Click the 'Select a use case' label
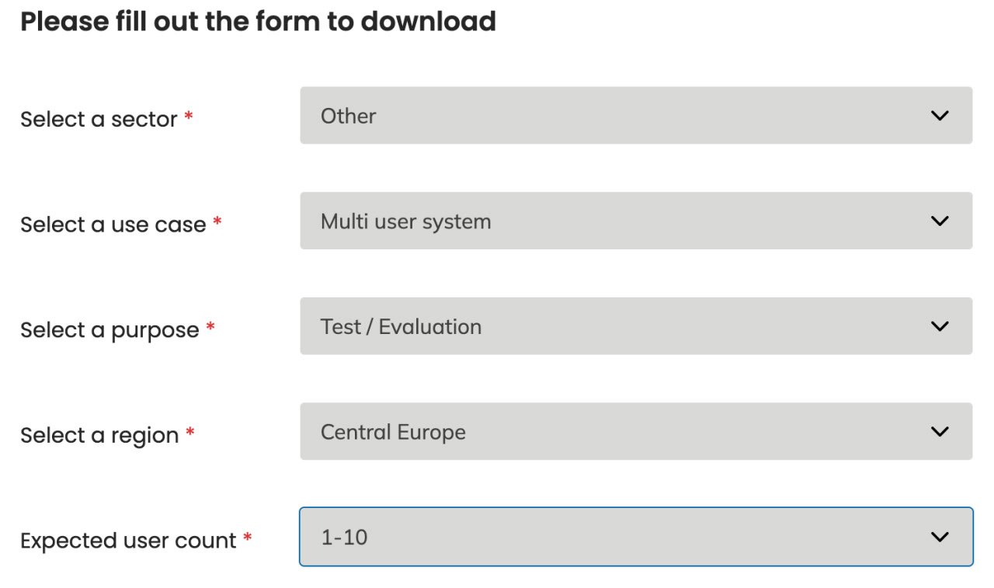Image resolution: width=994 pixels, height=588 pixels. pos(113,225)
